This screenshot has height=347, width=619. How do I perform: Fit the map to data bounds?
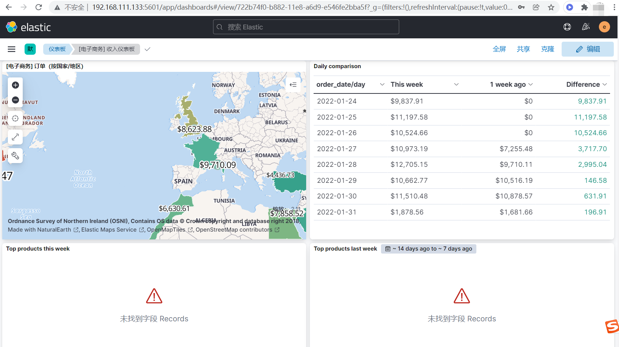coord(15,118)
